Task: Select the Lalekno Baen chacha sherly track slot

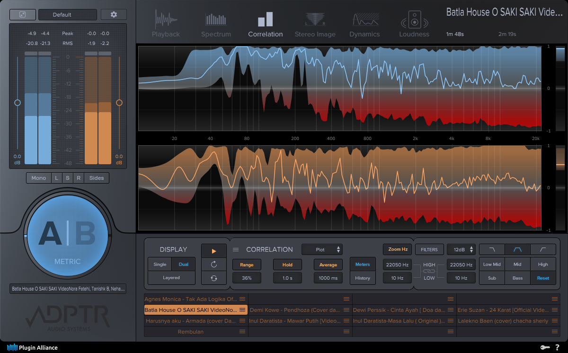Action: click(508, 321)
